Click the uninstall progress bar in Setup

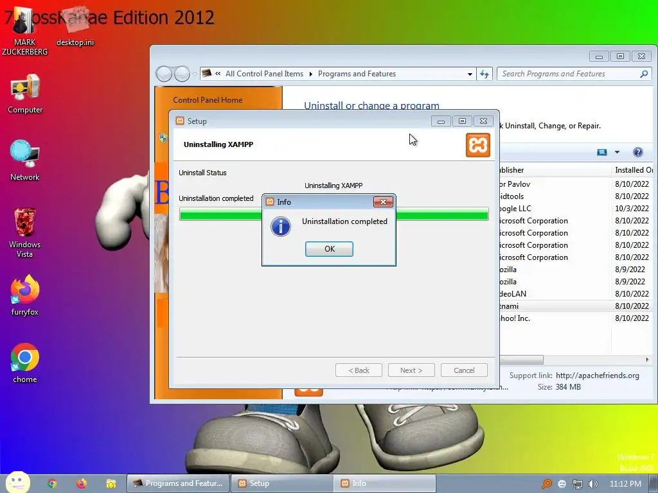click(x=333, y=214)
